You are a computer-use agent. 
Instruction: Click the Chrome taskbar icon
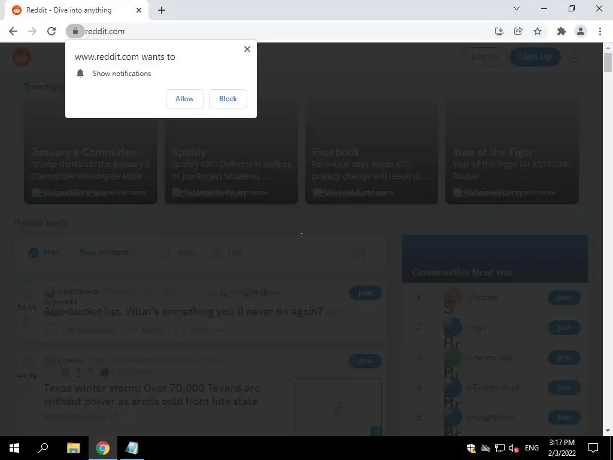tap(102, 448)
